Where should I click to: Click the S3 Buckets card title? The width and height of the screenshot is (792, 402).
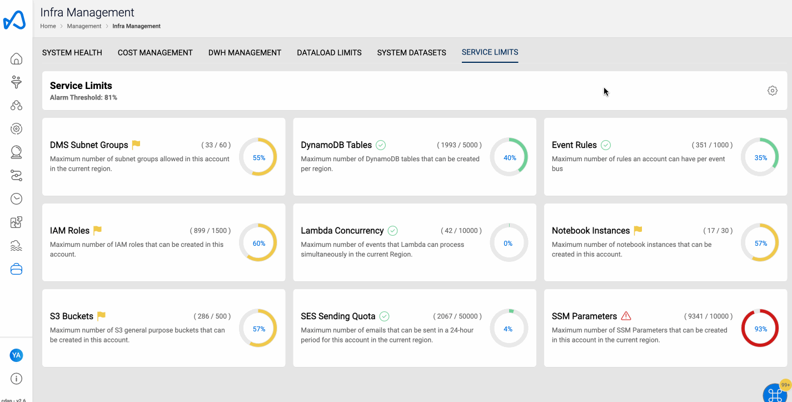click(x=72, y=316)
